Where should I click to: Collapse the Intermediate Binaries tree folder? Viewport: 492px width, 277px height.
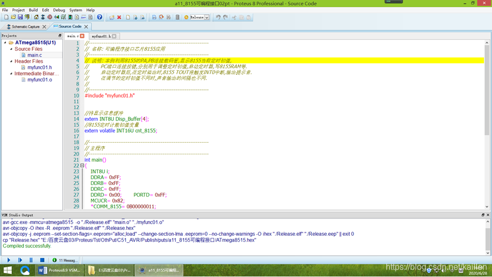(11, 73)
